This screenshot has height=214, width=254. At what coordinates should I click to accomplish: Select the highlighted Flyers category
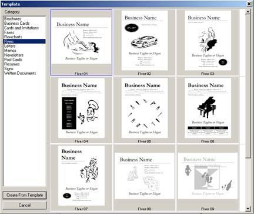click(25, 41)
